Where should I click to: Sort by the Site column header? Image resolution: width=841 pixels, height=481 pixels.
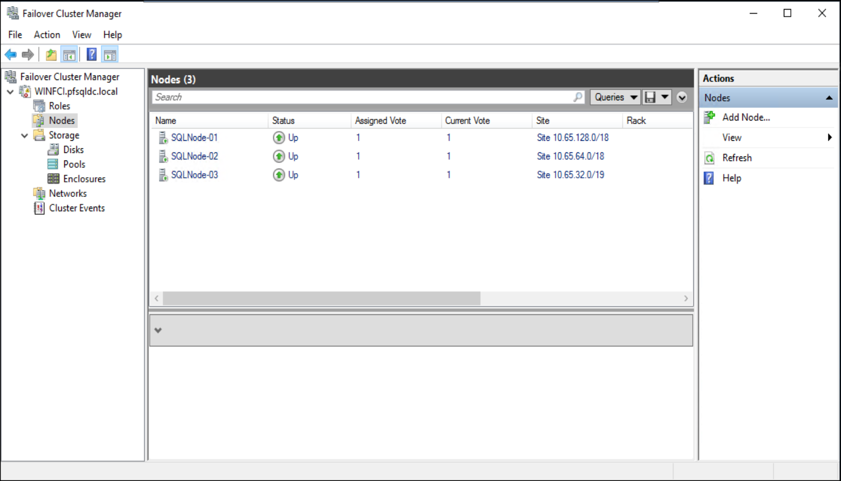point(577,121)
